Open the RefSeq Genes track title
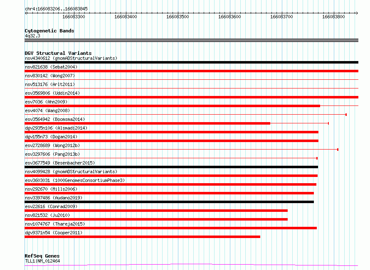370x270 pixels. click(42, 256)
